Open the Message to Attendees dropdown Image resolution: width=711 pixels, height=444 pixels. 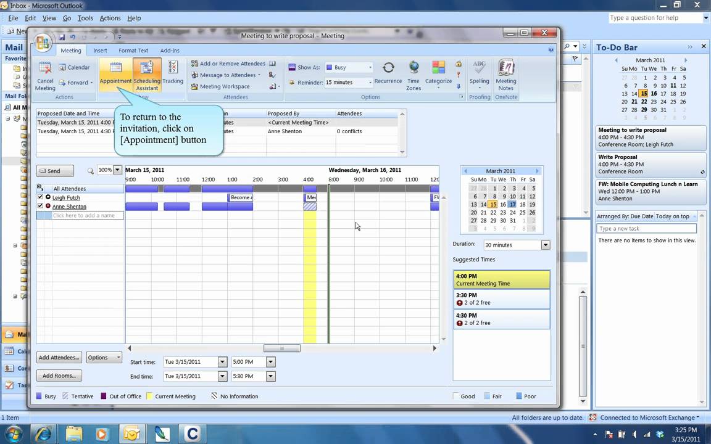pyautogui.click(x=226, y=75)
